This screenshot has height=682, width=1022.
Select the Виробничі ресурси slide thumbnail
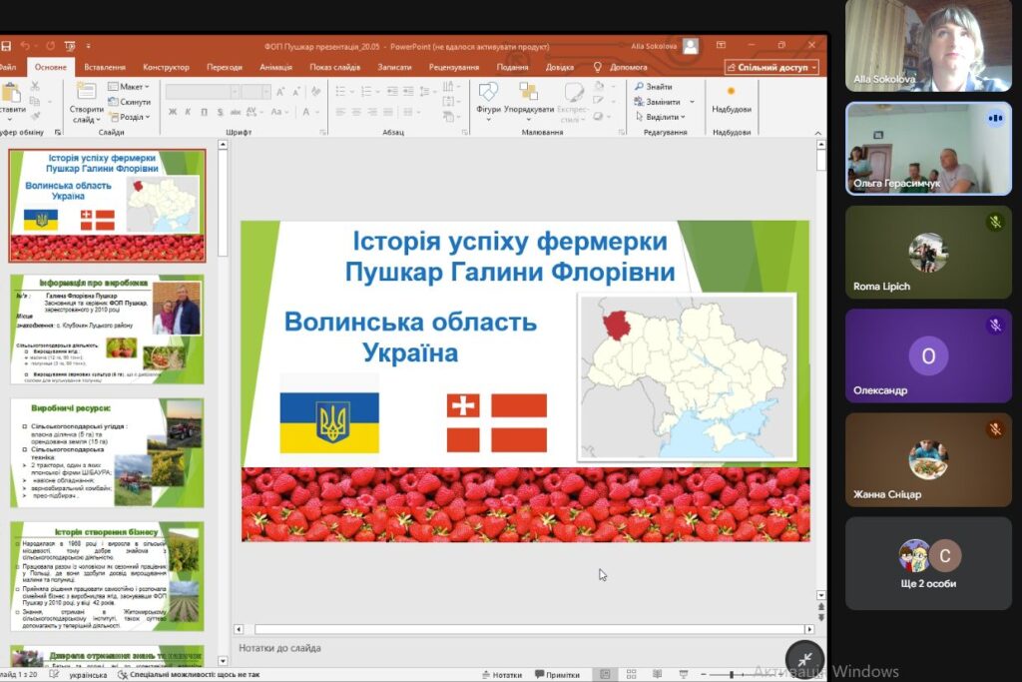107,453
